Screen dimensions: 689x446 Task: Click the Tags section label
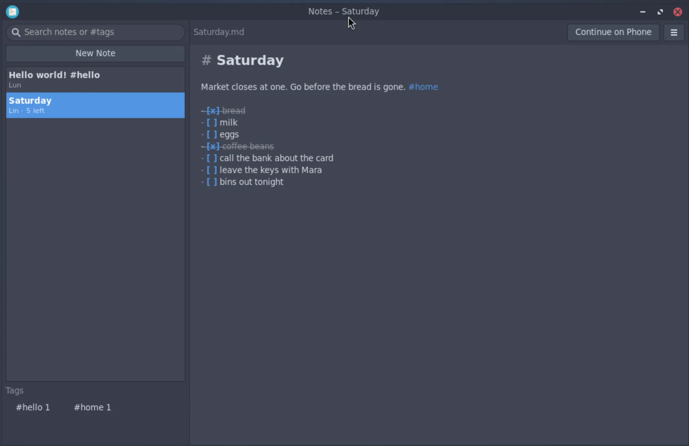point(14,390)
